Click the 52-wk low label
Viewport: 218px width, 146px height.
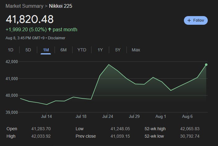click(154, 136)
